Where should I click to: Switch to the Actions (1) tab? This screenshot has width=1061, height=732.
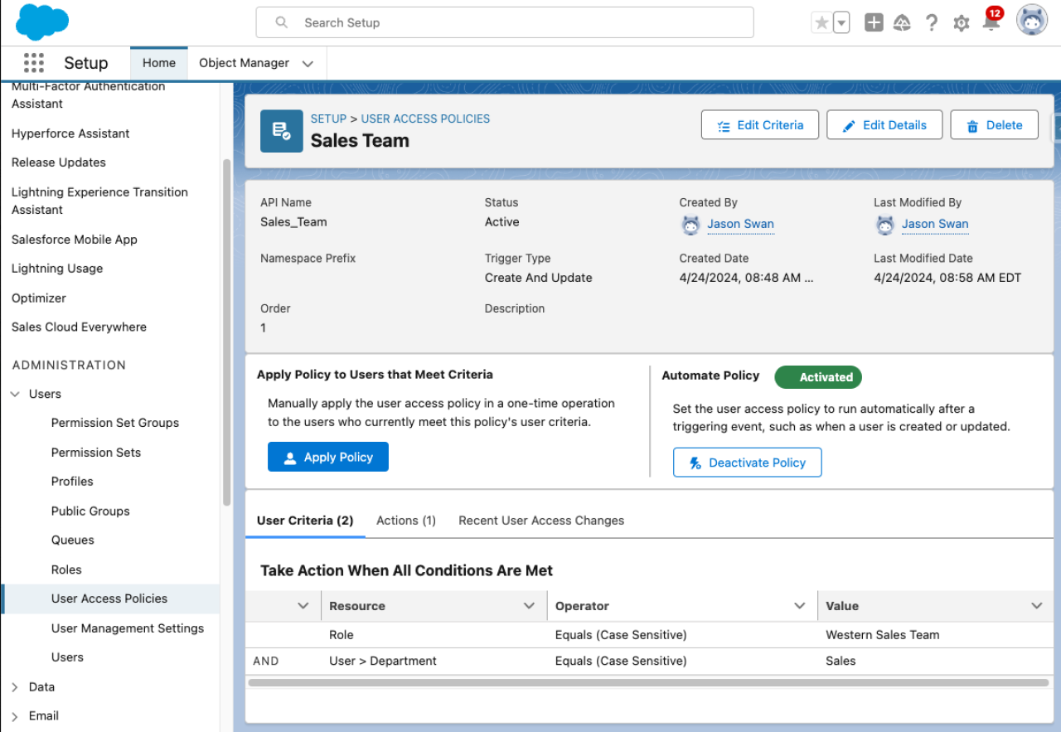tap(406, 521)
